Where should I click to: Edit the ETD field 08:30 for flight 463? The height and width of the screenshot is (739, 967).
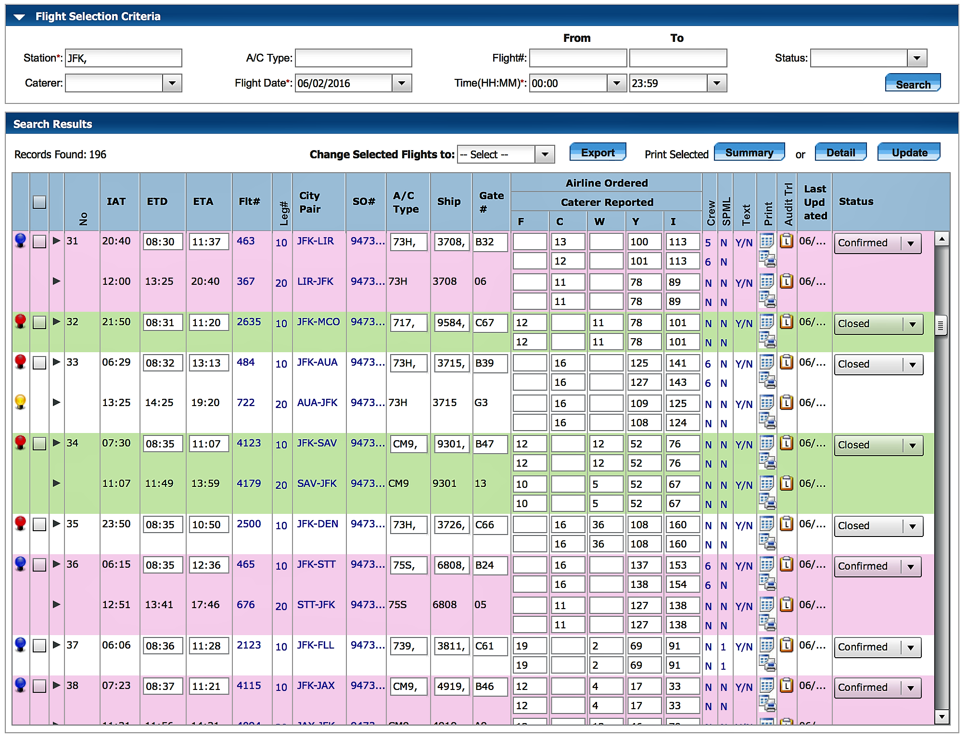pos(163,242)
